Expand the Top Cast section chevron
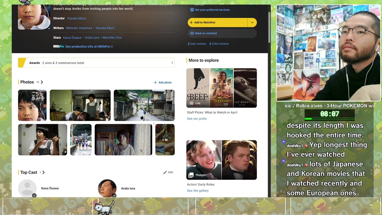 [44, 172]
